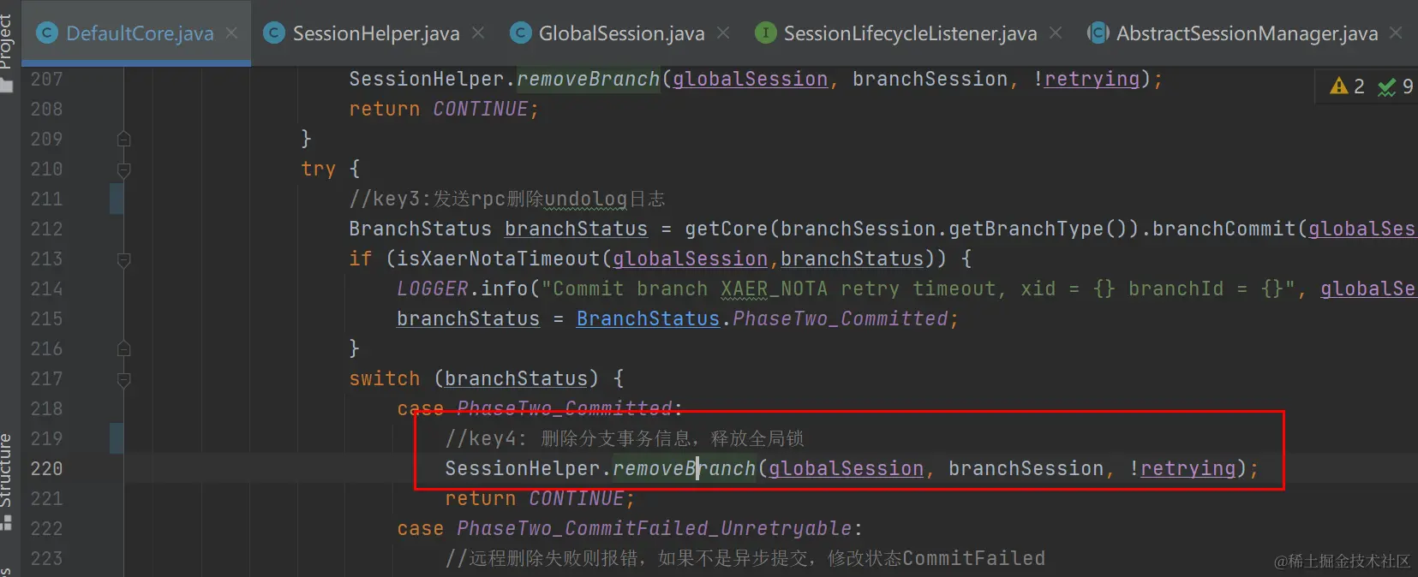Click the //key3 comment on line 211

click(507, 199)
